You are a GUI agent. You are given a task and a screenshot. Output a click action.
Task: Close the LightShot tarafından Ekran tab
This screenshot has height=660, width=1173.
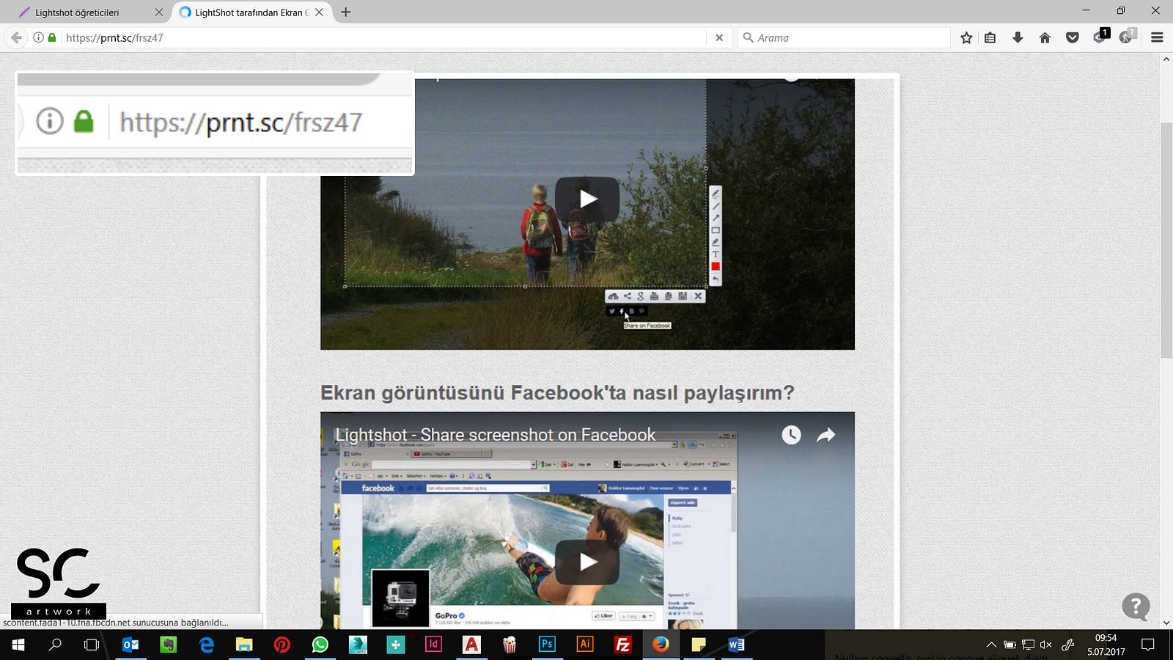click(x=319, y=12)
